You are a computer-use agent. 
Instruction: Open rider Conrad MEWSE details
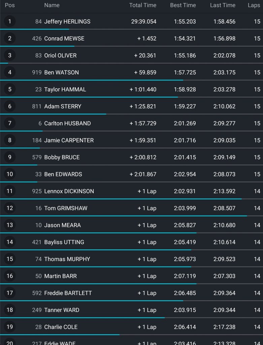point(64,38)
